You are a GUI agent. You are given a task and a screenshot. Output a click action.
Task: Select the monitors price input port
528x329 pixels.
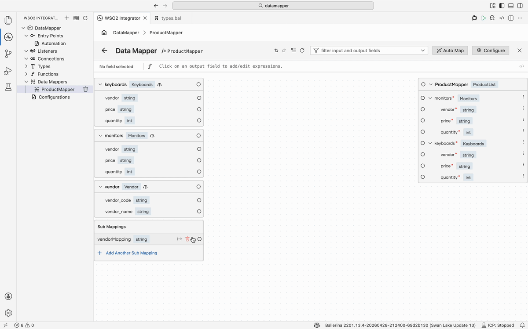tap(199, 160)
